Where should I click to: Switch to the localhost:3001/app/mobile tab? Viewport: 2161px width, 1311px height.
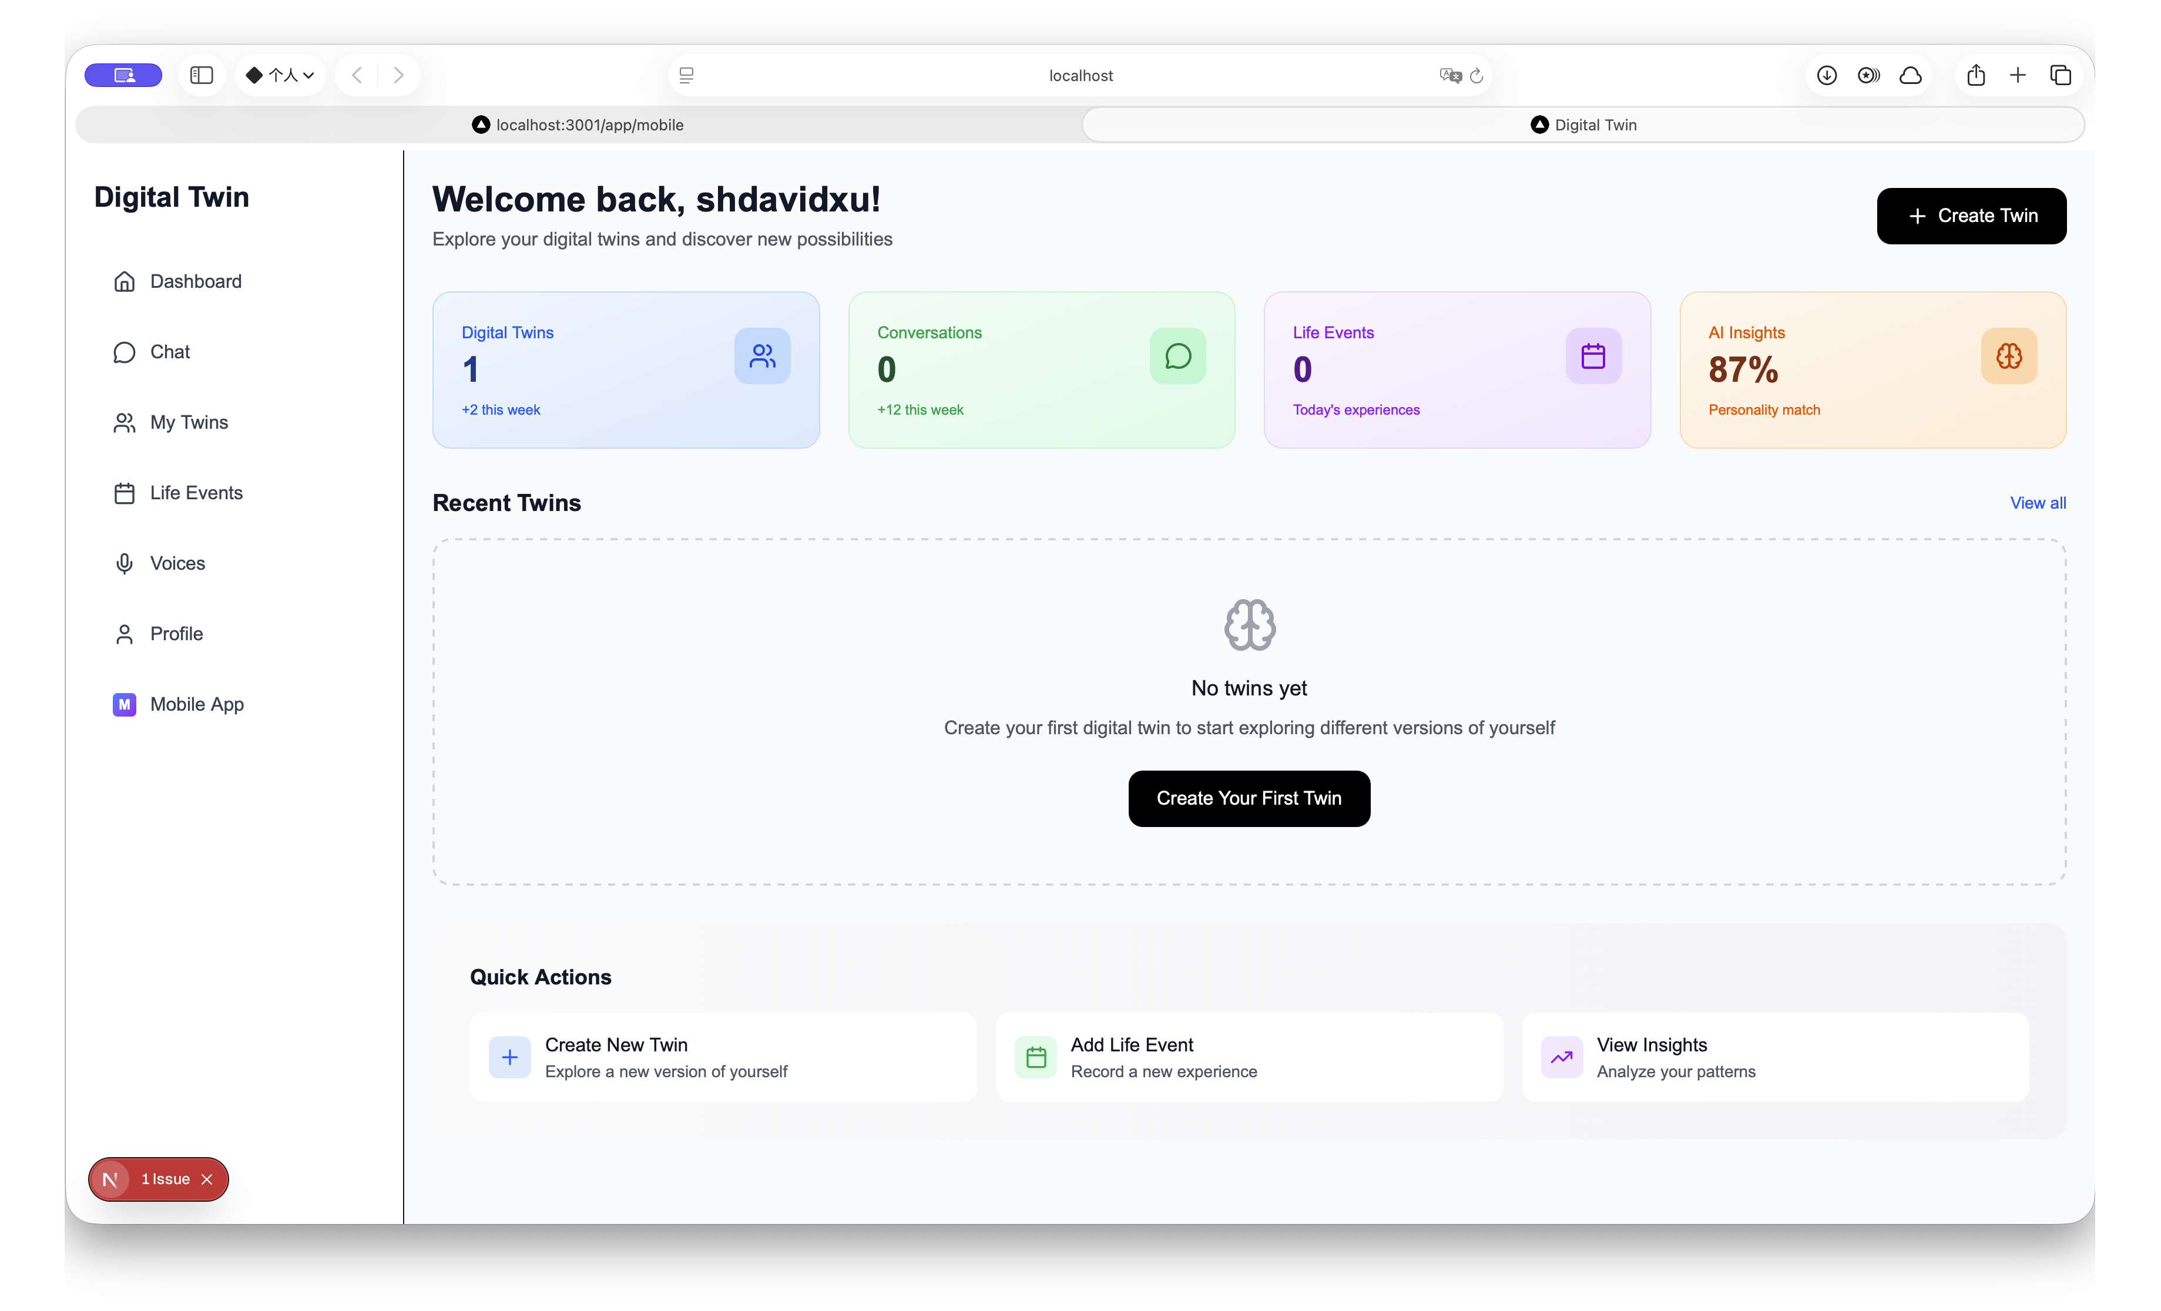579,125
